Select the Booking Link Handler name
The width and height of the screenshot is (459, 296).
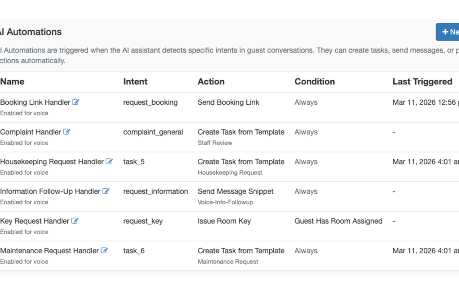pyautogui.click(x=35, y=102)
